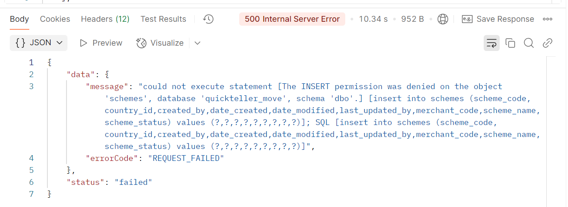Viewport: 568px width, 207px height.
Task: Open the response history icon
Action: [208, 19]
